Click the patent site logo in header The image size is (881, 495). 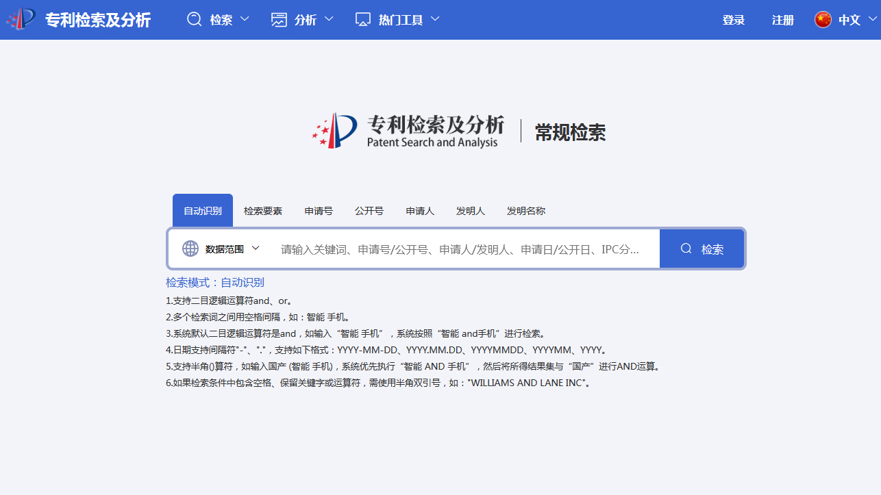coord(21,19)
